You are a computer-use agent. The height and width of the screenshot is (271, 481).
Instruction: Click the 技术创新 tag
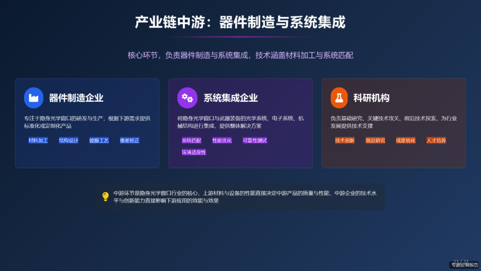pos(344,140)
